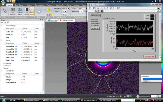
Task: Start data capture with the play button
Action: [x=39, y=12]
